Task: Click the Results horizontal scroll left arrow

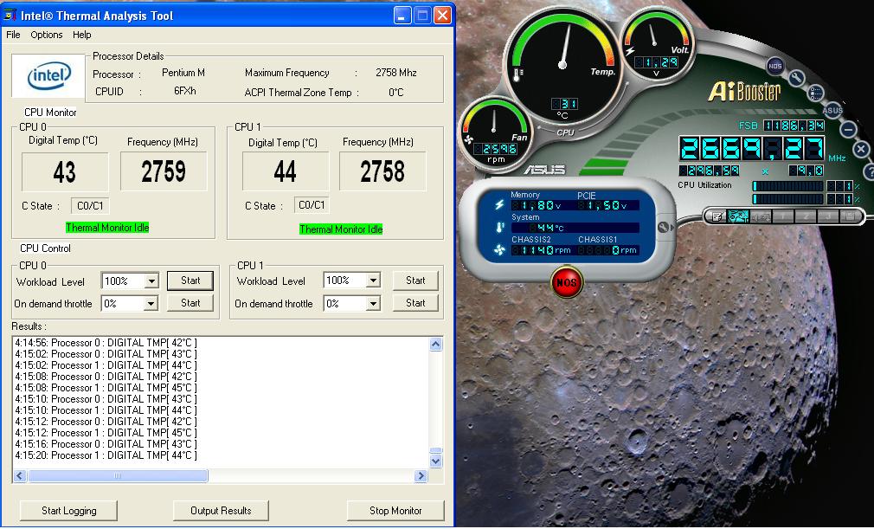Action: (x=20, y=476)
